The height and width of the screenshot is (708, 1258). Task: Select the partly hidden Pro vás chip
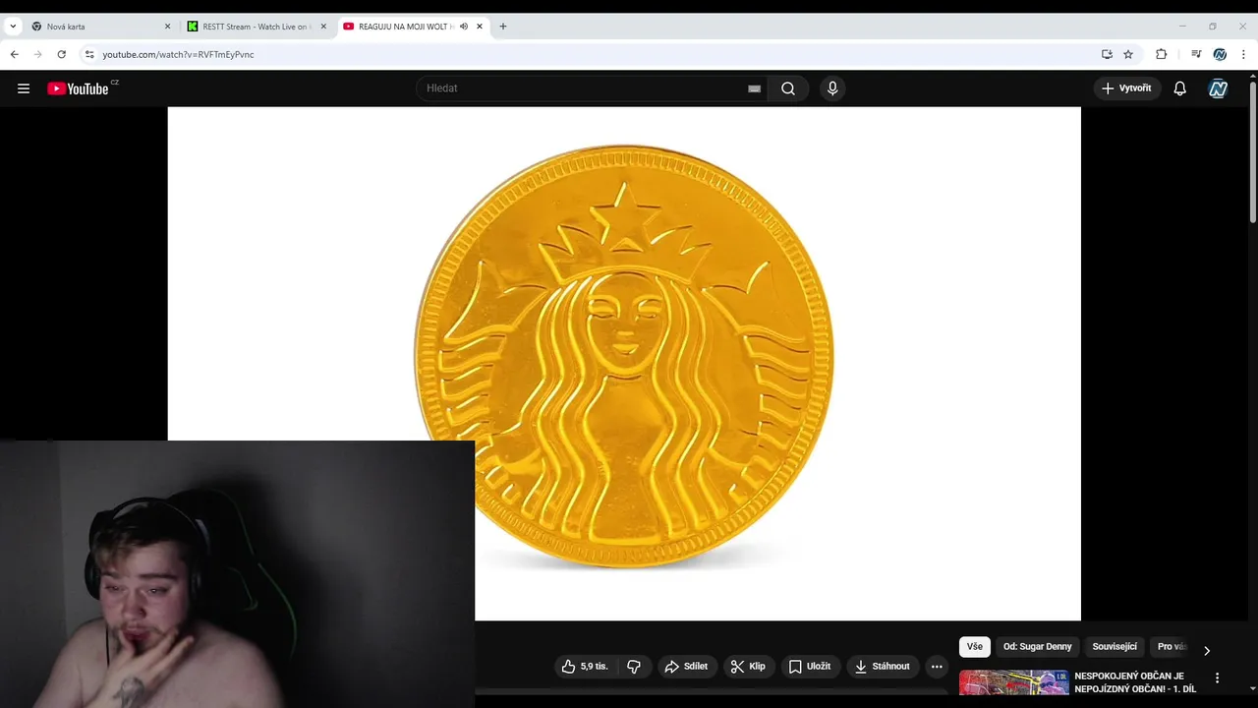[1172, 647]
